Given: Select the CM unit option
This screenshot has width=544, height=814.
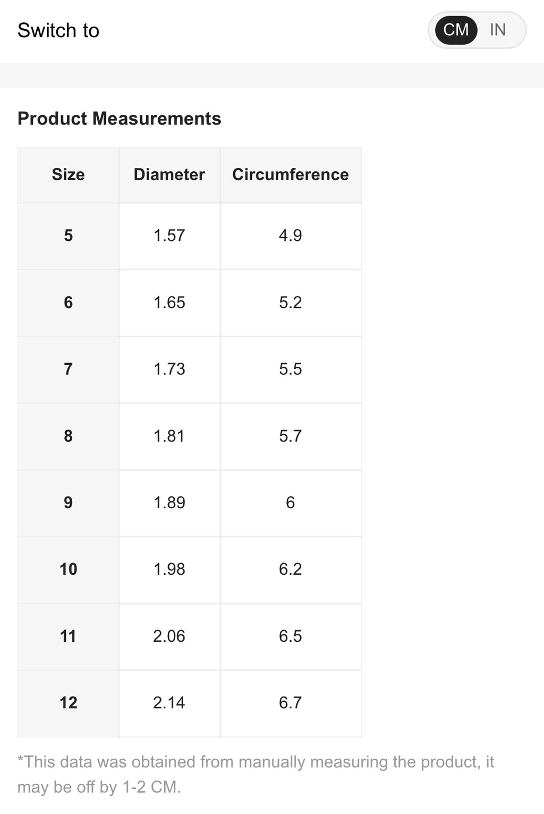Looking at the screenshot, I should (x=456, y=30).
